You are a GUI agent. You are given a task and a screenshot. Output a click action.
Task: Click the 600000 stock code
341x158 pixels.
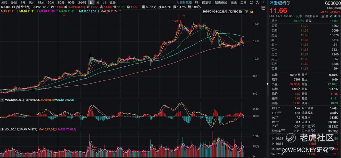(x=332, y=3)
